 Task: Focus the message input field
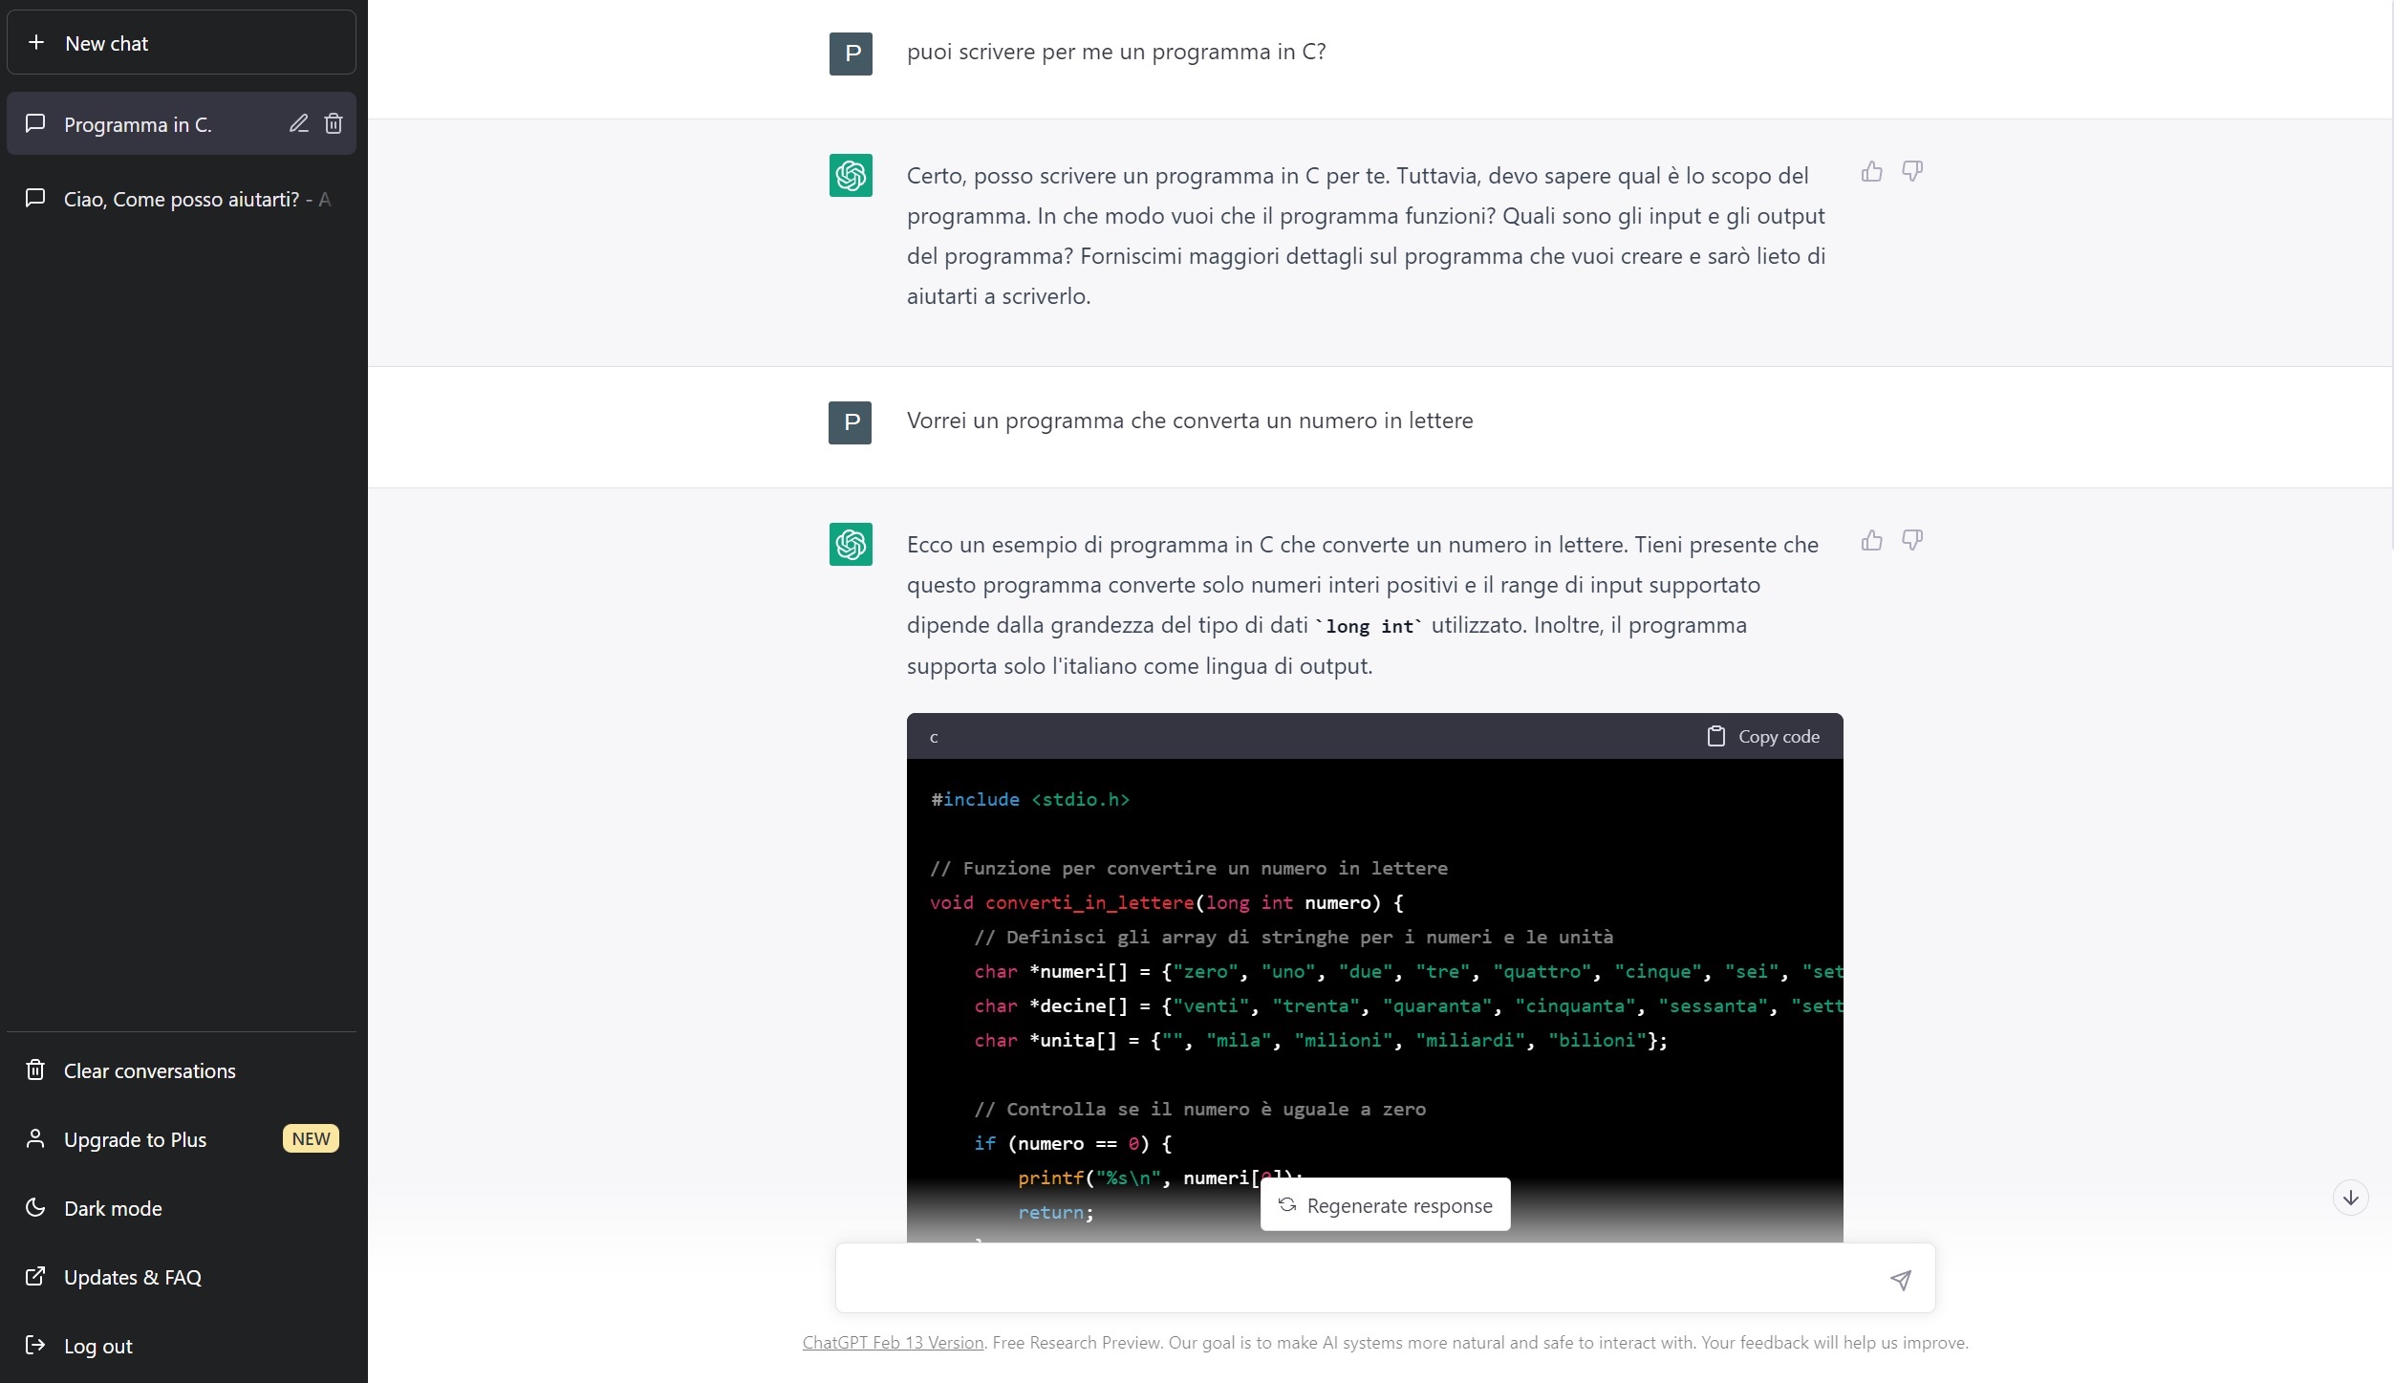point(1357,1279)
